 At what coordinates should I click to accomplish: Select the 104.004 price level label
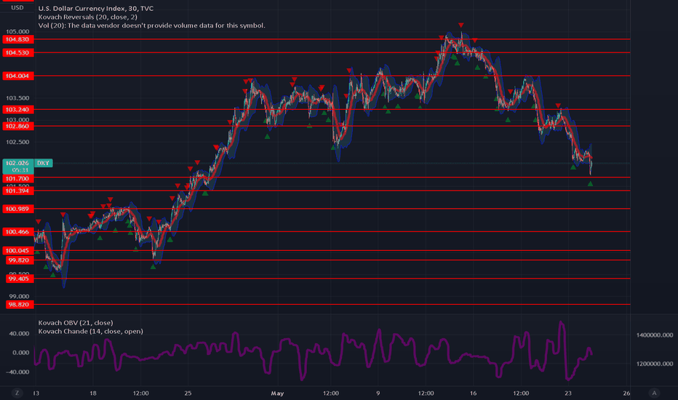18,76
